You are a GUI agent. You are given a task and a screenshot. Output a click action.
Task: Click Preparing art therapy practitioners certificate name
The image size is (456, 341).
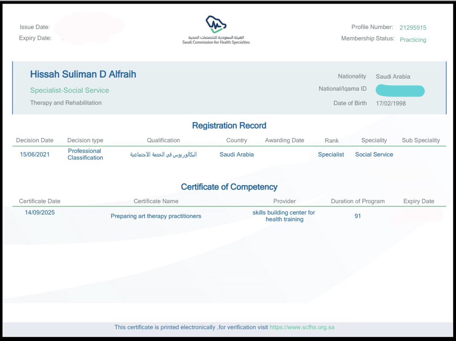[156, 216]
